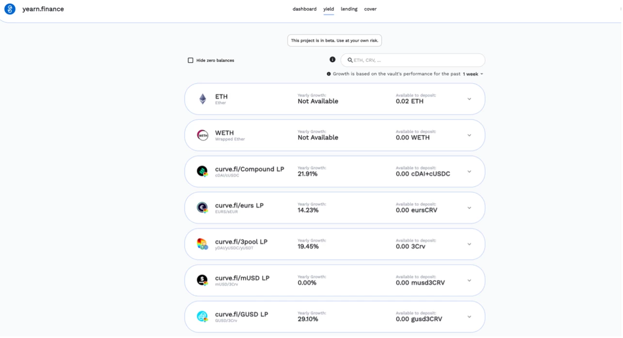Screen dimensions: 623x338
Task: Expand the ETH vault row chevron
Action: point(469,99)
